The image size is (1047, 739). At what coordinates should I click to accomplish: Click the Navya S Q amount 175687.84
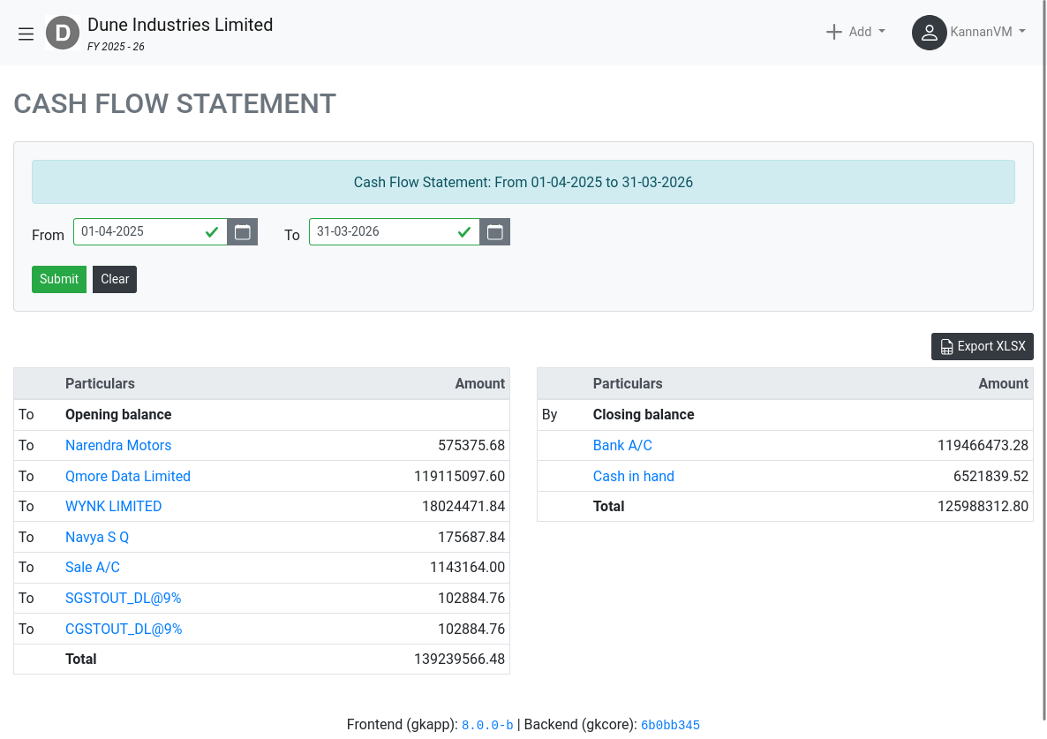point(471,537)
